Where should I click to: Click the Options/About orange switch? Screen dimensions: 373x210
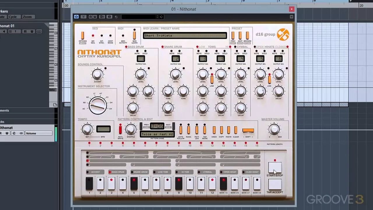coord(82,36)
